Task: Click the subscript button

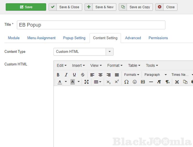Action: (109, 82)
